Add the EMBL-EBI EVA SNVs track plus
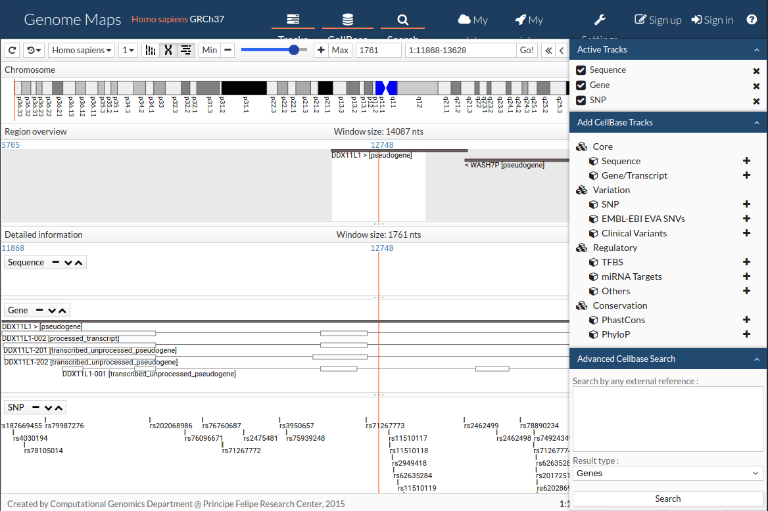768x511 pixels. (746, 219)
